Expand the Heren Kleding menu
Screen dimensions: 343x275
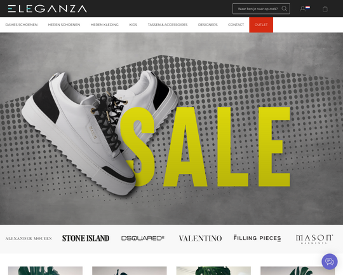[105, 25]
